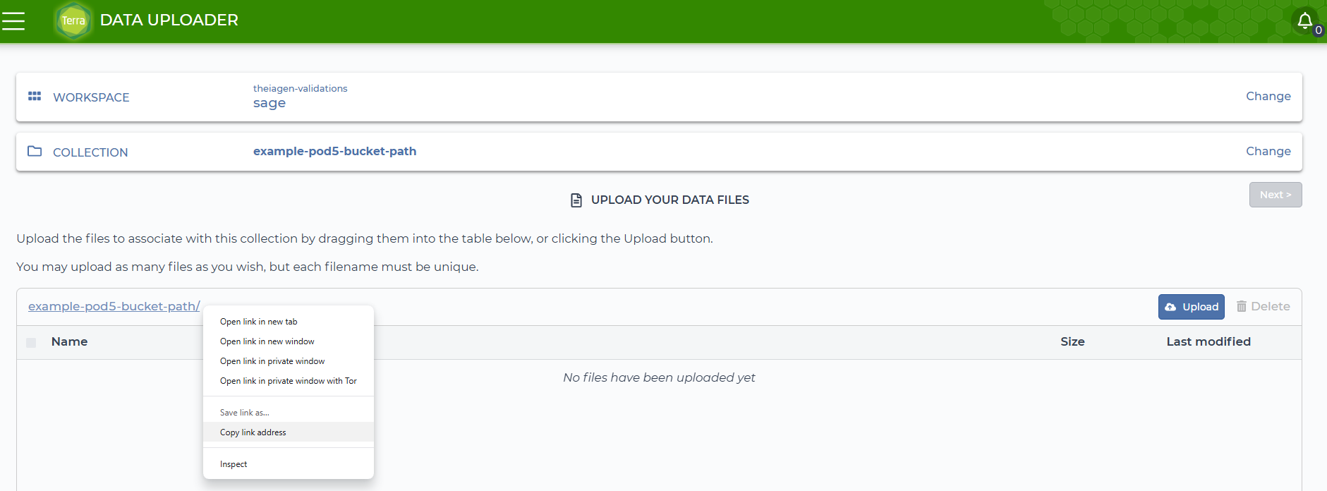The height and width of the screenshot is (491, 1327).
Task: Select Open link in new tab
Action: 259,322
